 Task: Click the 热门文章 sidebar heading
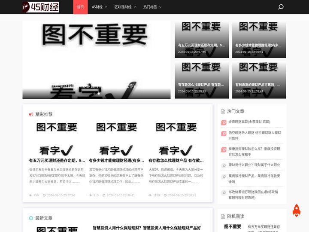(x=236, y=111)
